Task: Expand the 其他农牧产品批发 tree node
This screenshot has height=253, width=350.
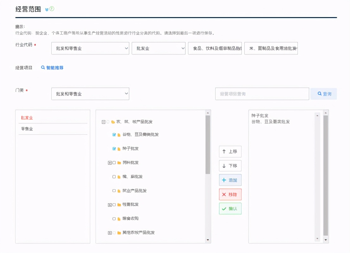Action: click(x=109, y=233)
